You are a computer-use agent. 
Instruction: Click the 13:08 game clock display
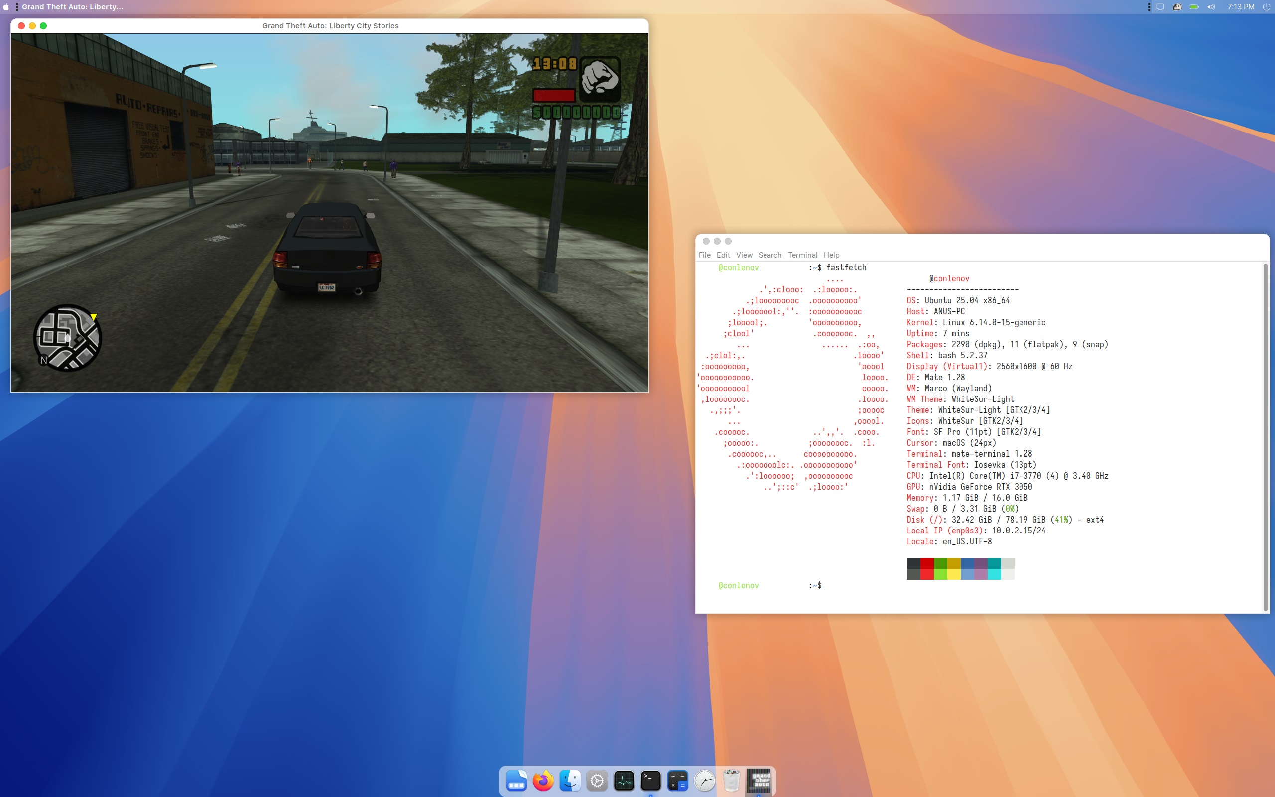click(x=555, y=64)
